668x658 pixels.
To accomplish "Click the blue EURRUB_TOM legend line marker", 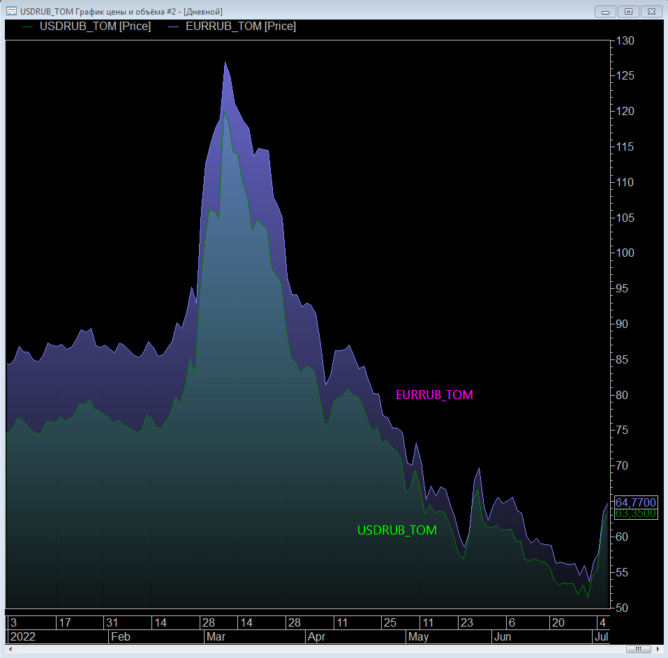I will [173, 27].
